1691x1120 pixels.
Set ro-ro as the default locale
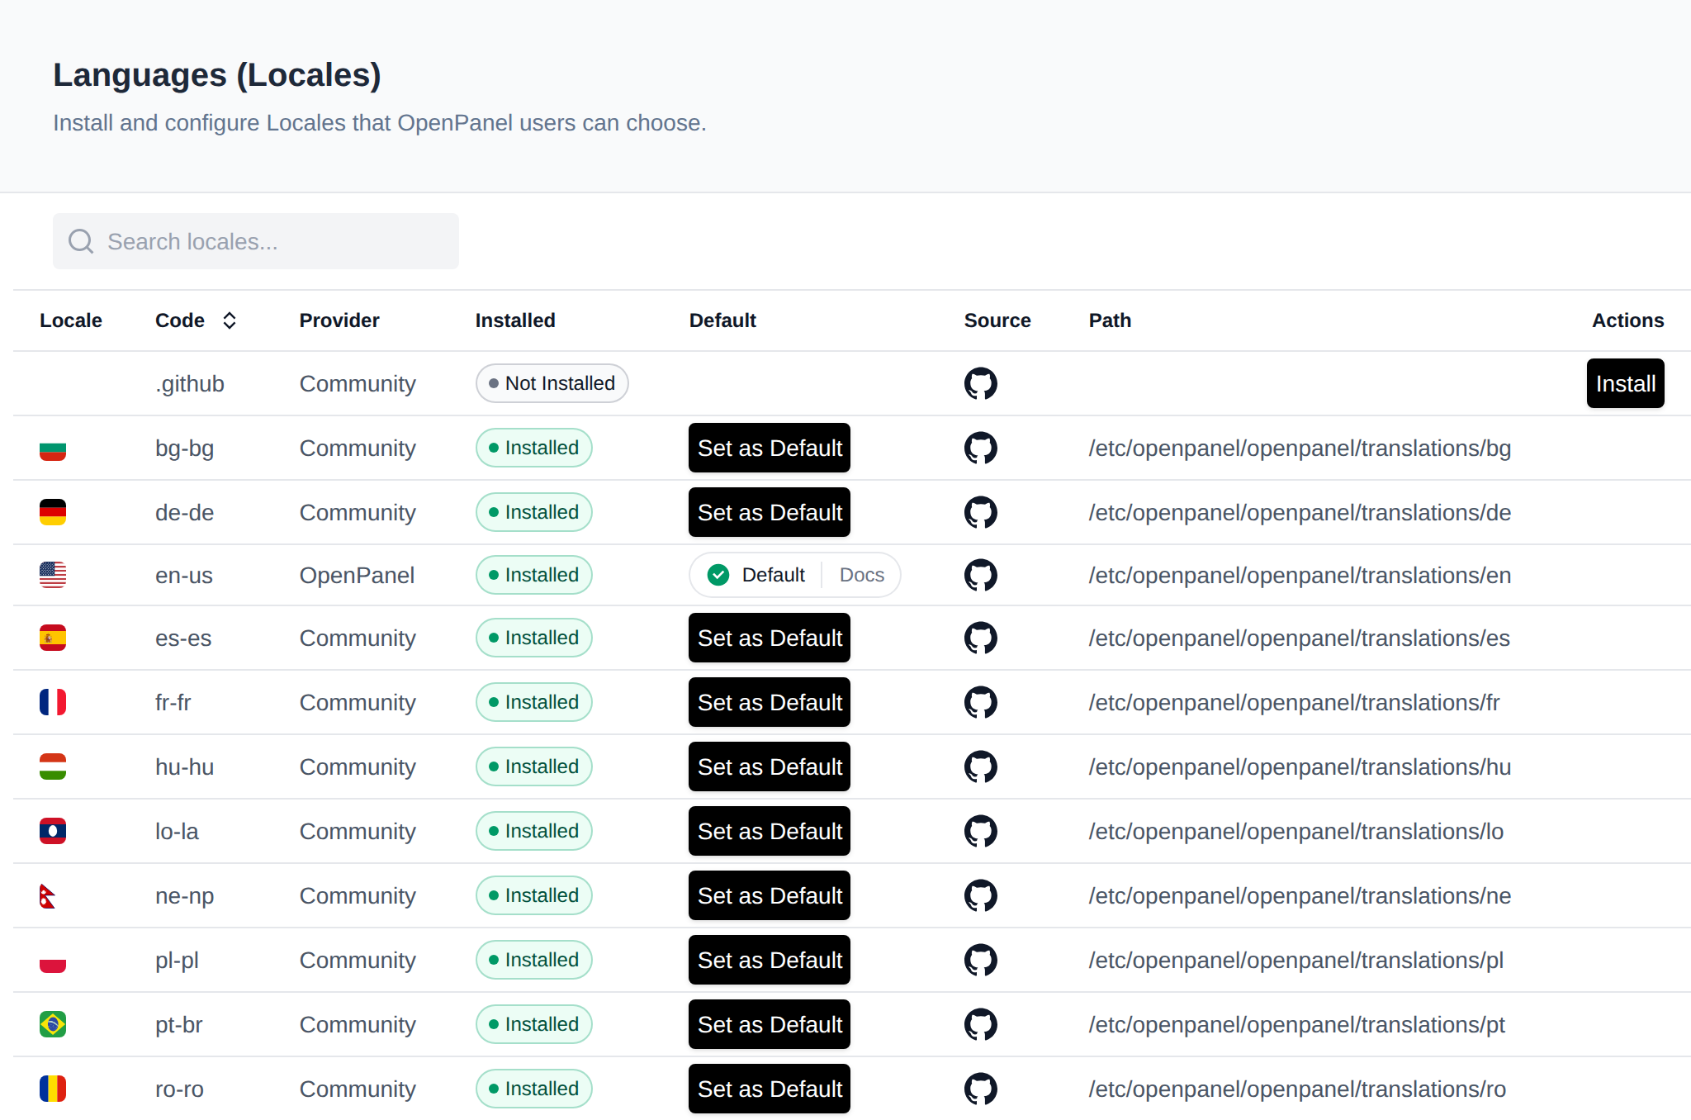click(x=770, y=1089)
